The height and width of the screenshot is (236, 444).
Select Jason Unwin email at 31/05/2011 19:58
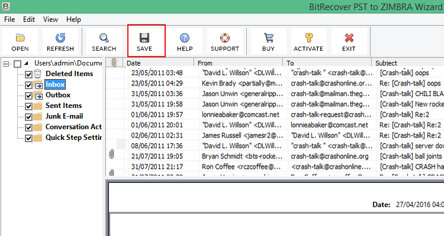(x=275, y=104)
